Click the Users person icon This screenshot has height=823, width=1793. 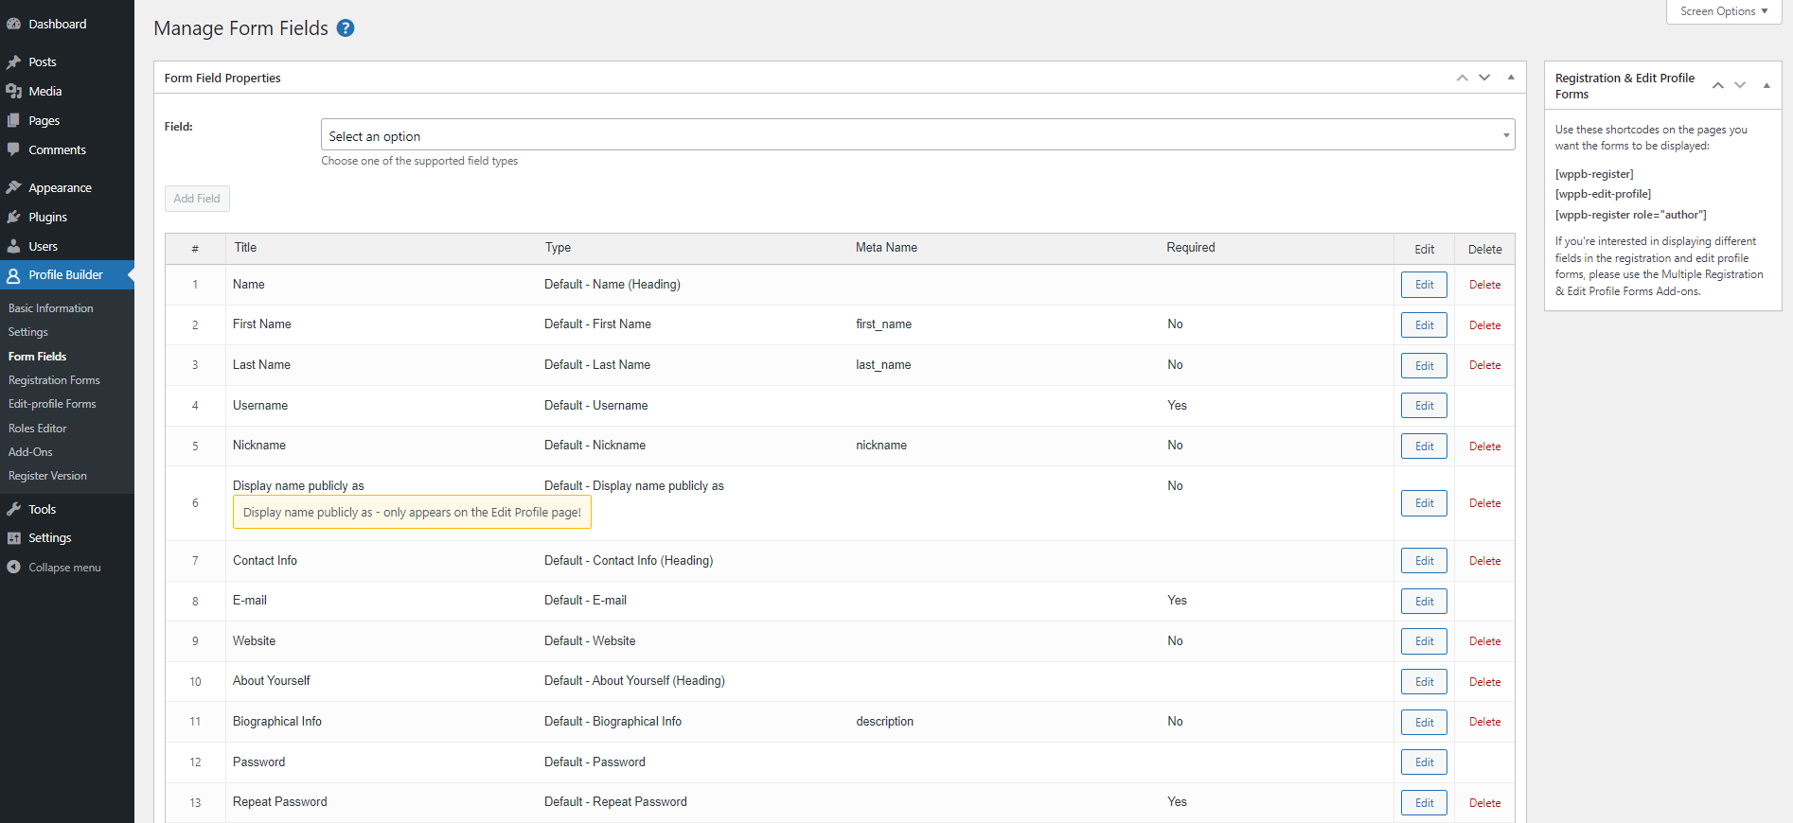coord(13,246)
